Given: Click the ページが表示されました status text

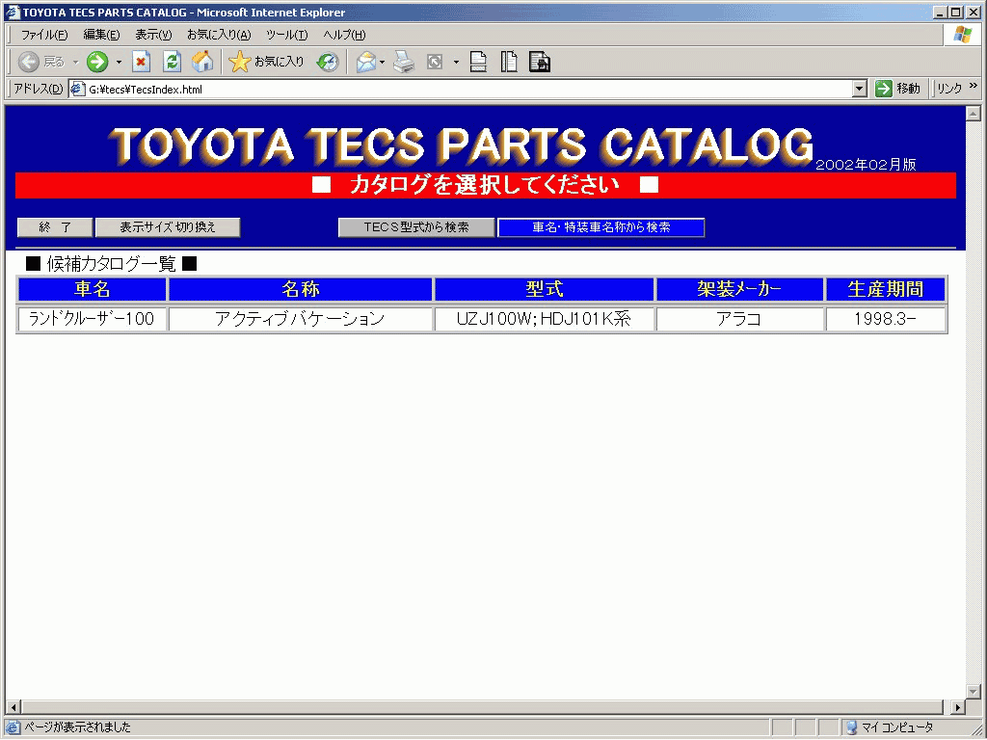Looking at the screenshot, I should 77,727.
